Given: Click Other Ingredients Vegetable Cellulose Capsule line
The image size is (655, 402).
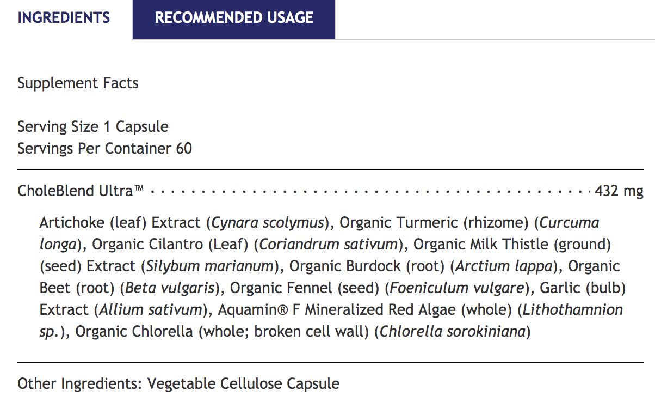Looking at the screenshot, I should (178, 383).
